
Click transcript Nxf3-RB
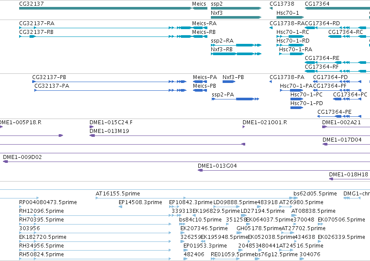(x=222, y=49)
